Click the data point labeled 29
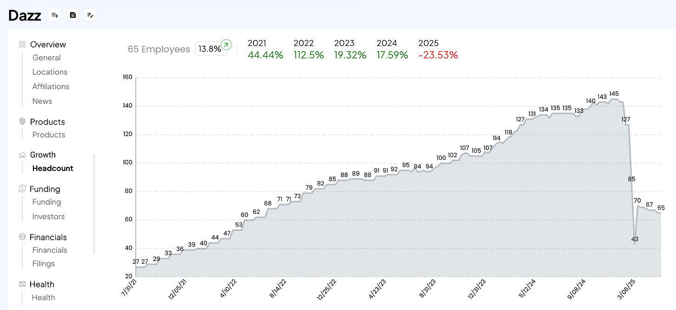Image resolution: width=676 pixels, height=310 pixels. pos(156,259)
